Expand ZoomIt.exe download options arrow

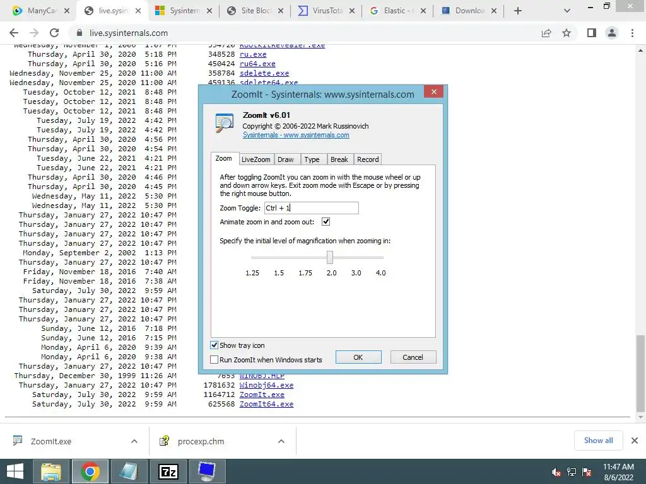[134, 441]
